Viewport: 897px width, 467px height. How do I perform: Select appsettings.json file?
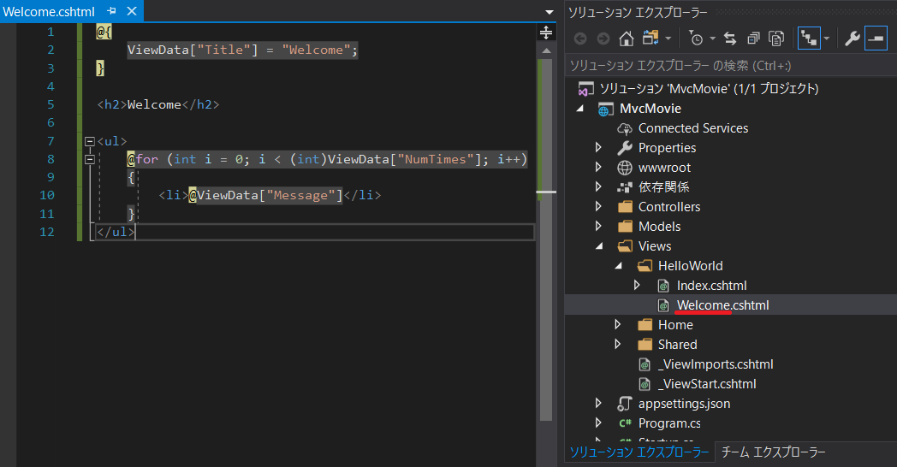pos(684,404)
